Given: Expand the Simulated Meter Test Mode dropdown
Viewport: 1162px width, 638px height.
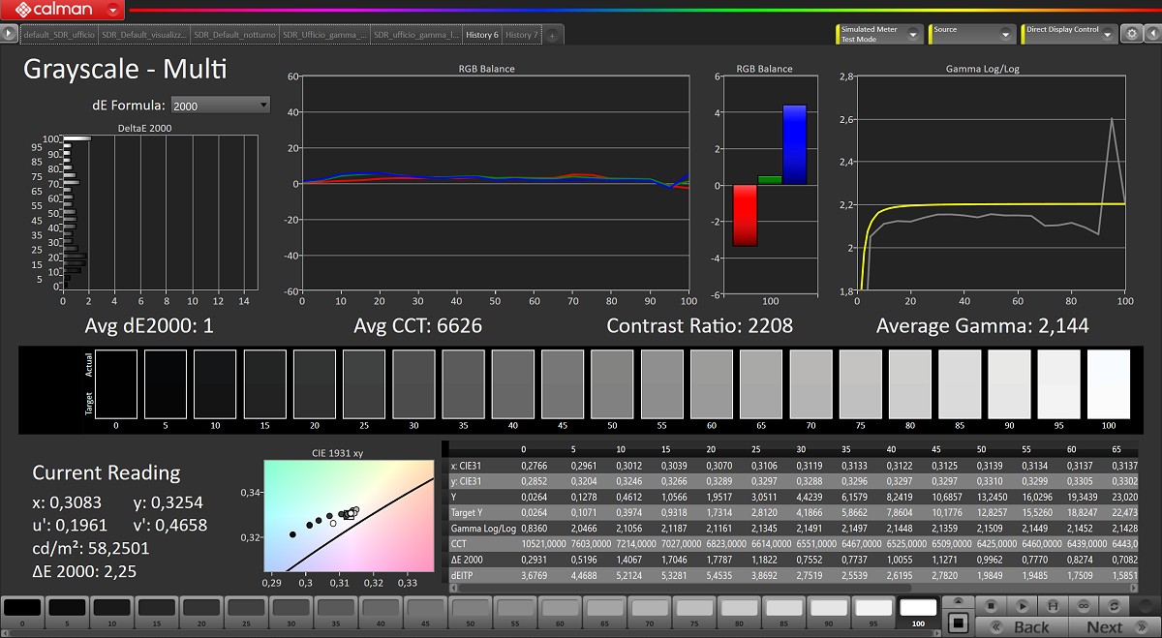Looking at the screenshot, I should (880, 34).
